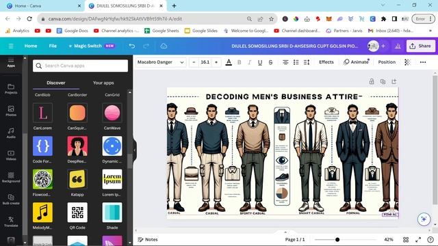Open the MelodyMuse music app
This screenshot has height=246, width=438.
click(x=42, y=213)
